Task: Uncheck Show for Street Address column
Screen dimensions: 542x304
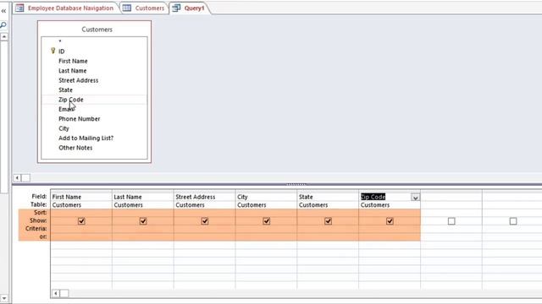Action: (x=205, y=221)
